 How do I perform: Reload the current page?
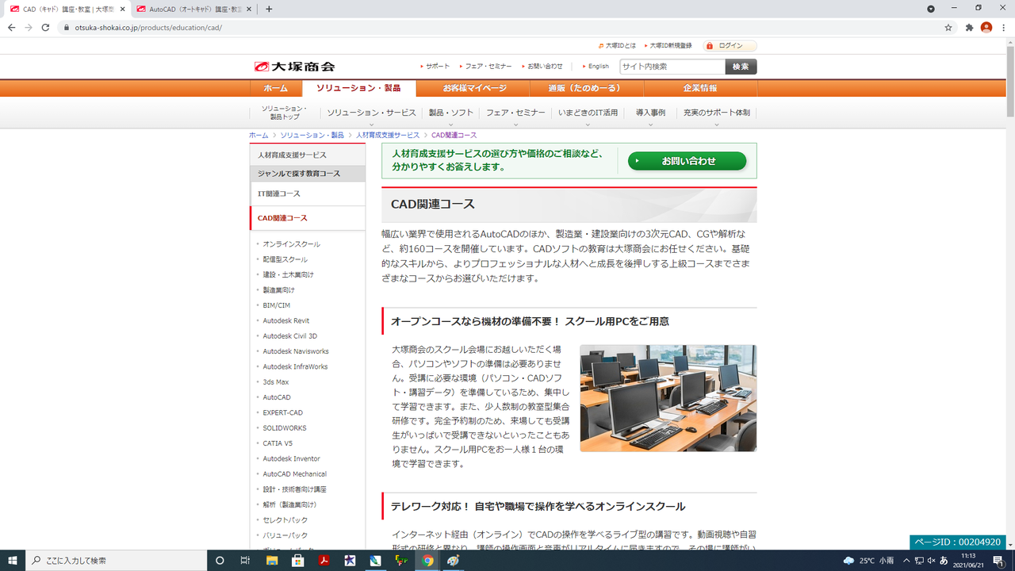pos(46,27)
